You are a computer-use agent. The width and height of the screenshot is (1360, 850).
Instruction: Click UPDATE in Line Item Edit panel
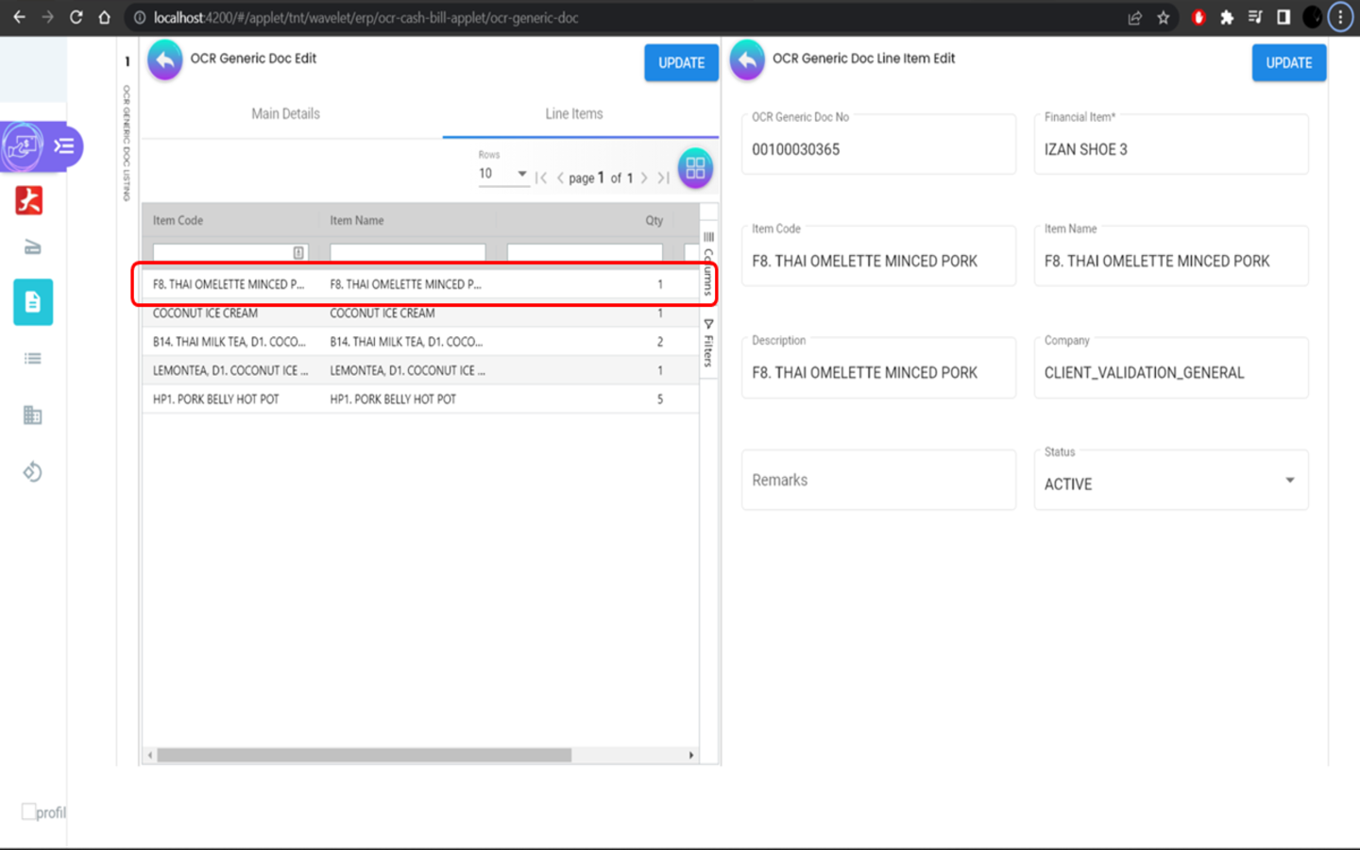[1288, 63]
